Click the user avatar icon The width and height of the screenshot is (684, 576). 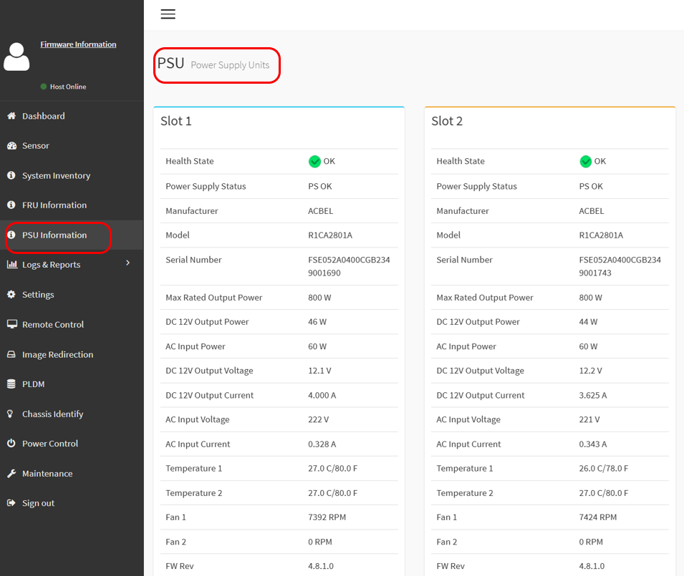(x=16, y=57)
